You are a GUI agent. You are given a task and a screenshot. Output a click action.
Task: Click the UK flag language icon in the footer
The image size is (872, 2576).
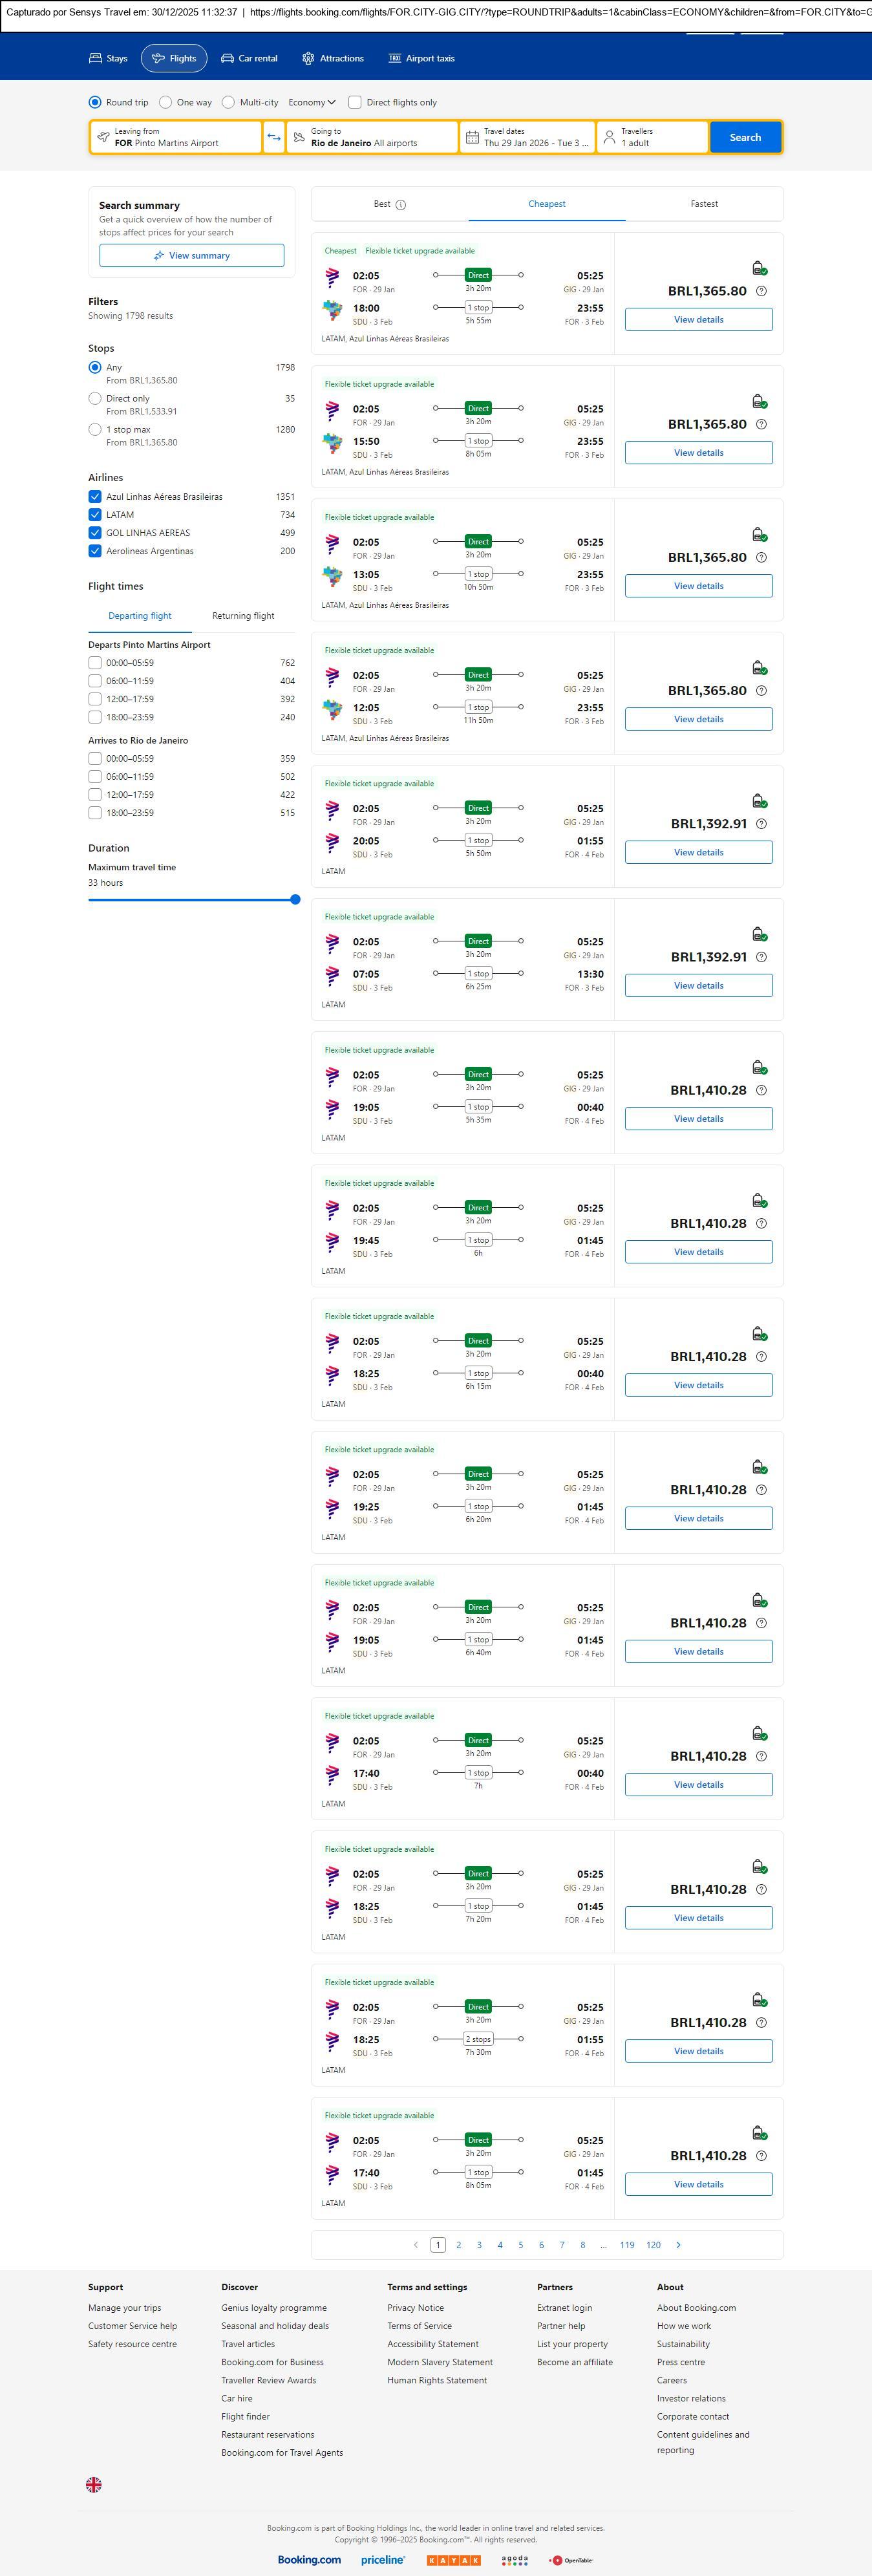click(94, 2485)
